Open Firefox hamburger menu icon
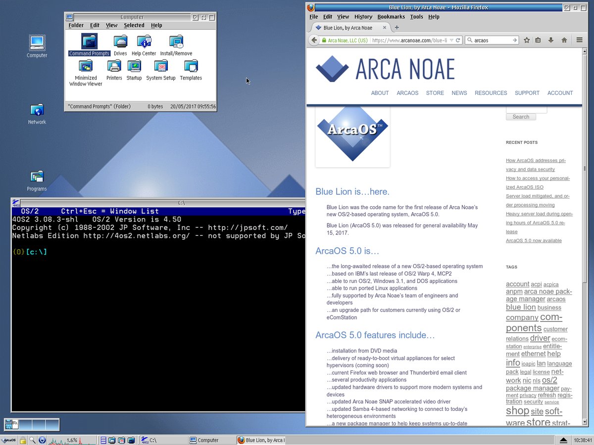The image size is (594, 445). coord(580,40)
